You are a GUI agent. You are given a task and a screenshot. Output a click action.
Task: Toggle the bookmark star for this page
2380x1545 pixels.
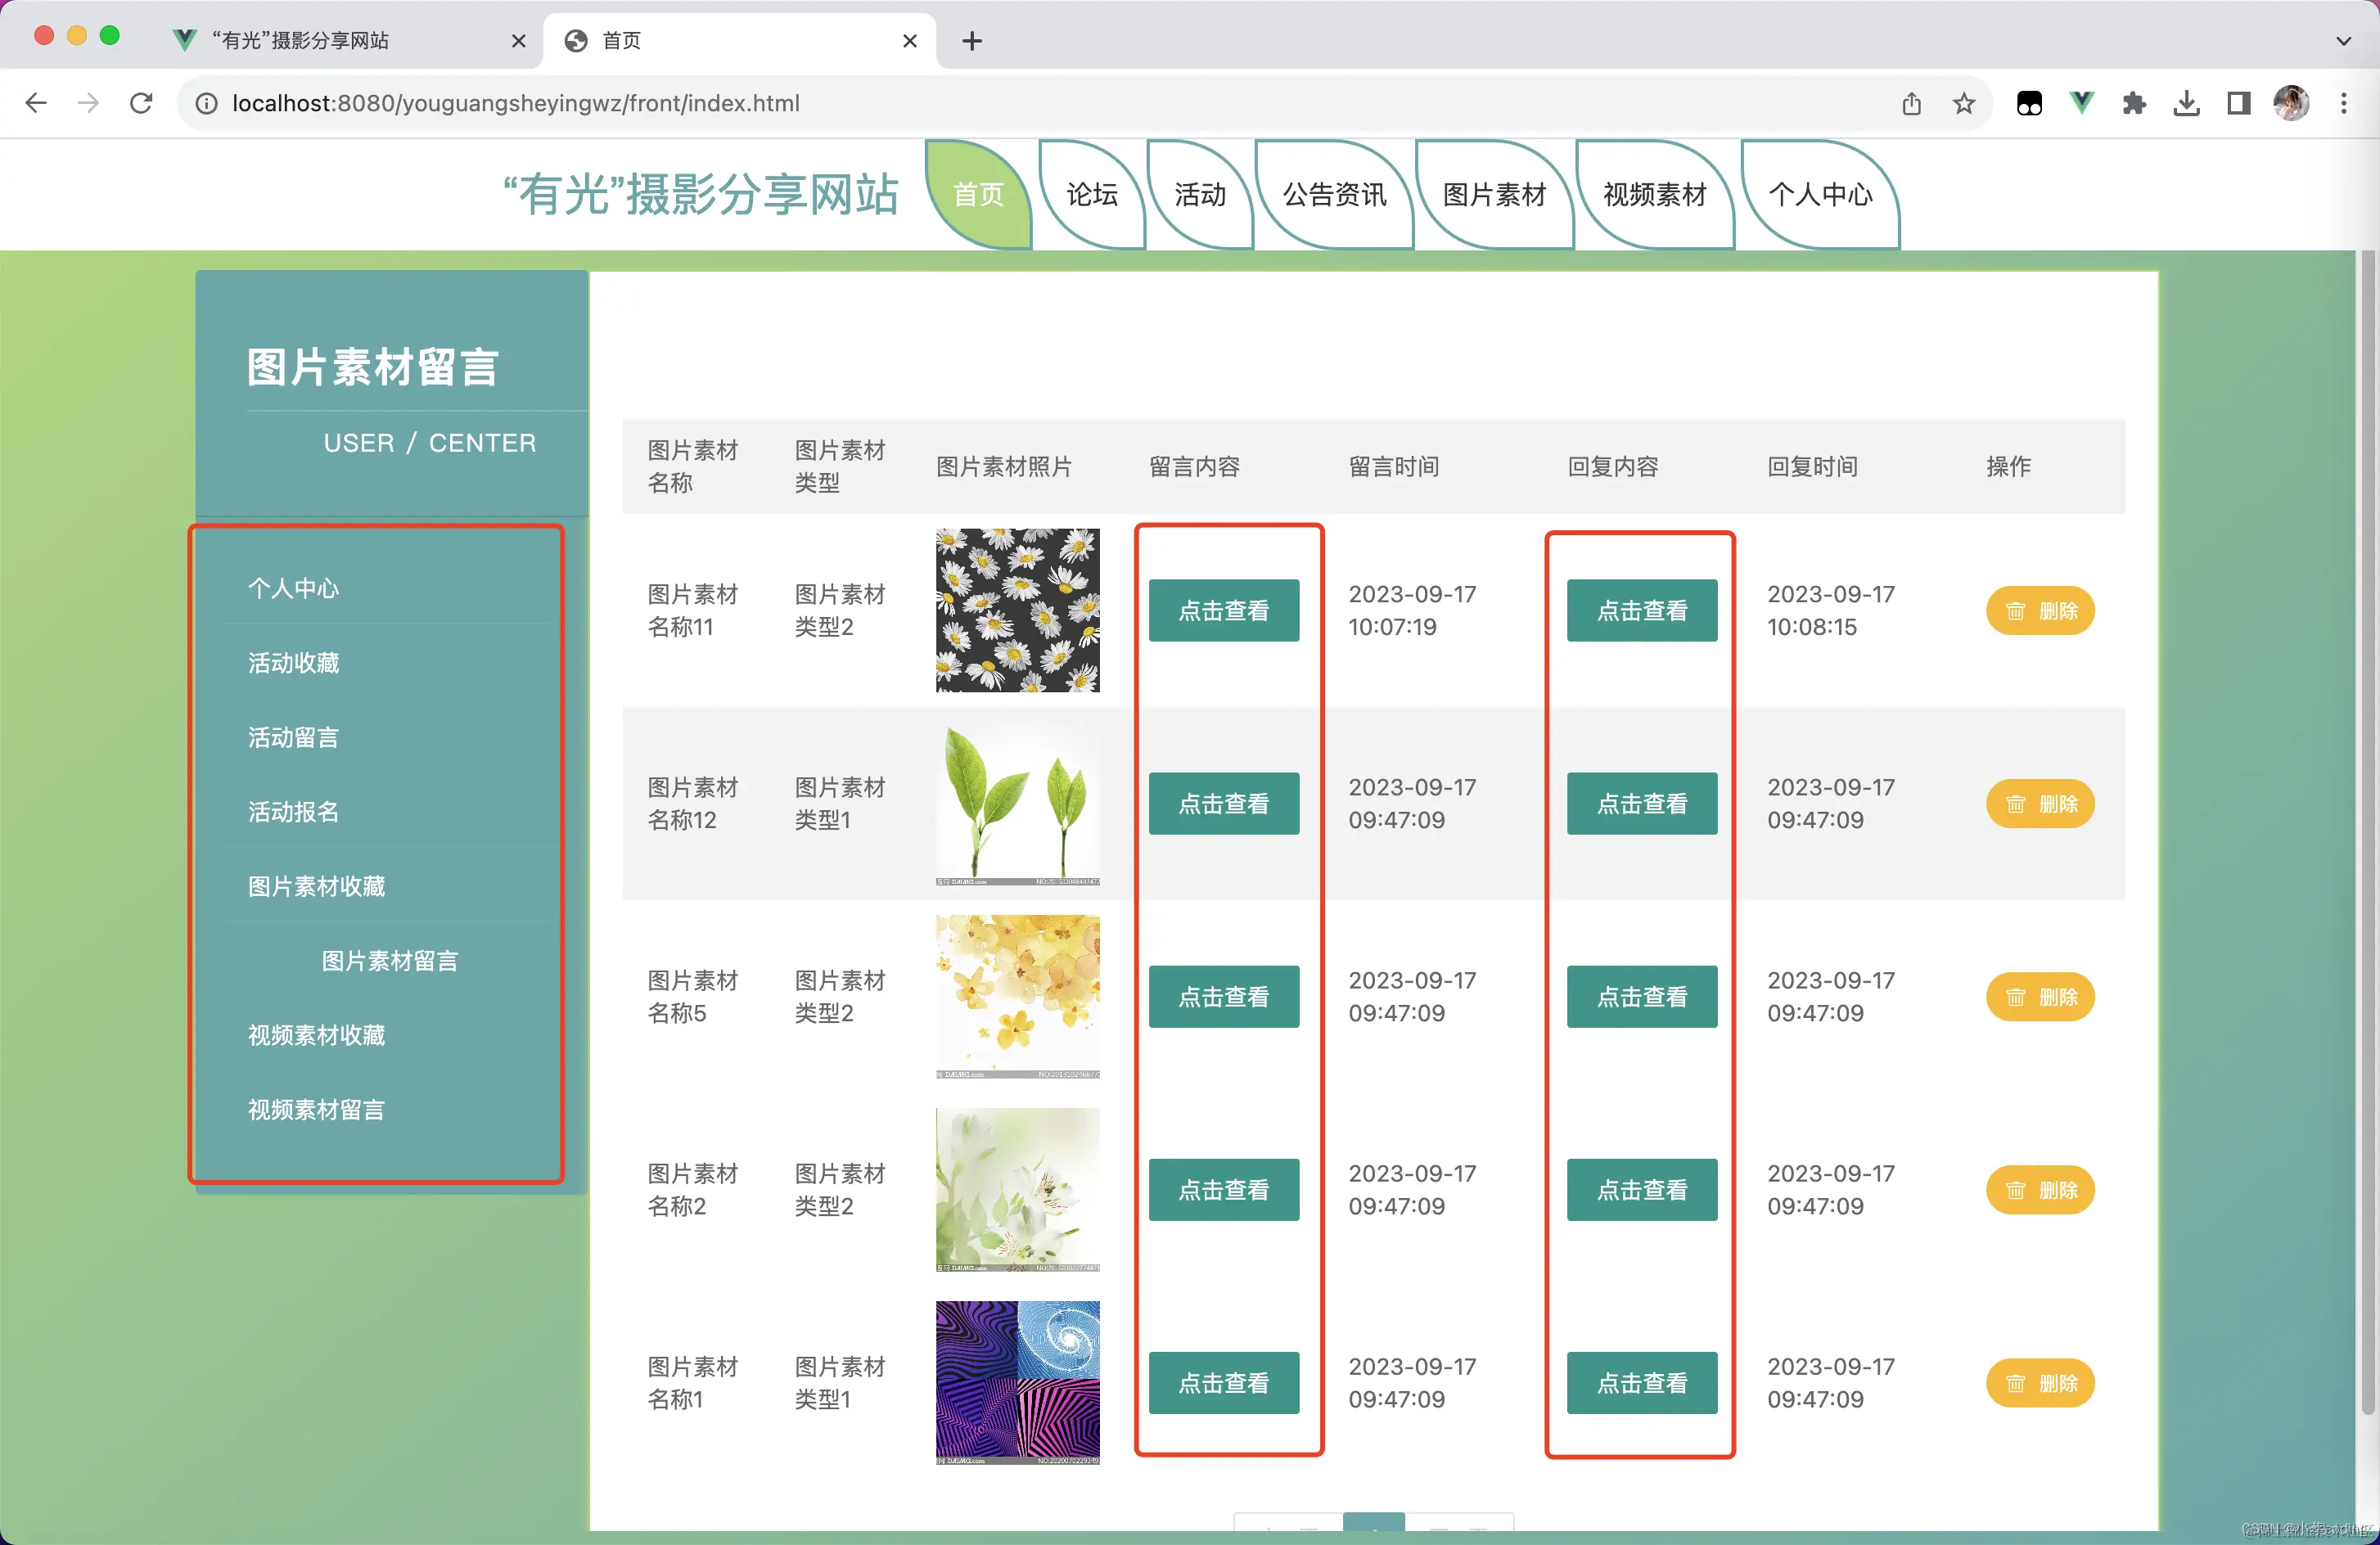(x=1964, y=102)
